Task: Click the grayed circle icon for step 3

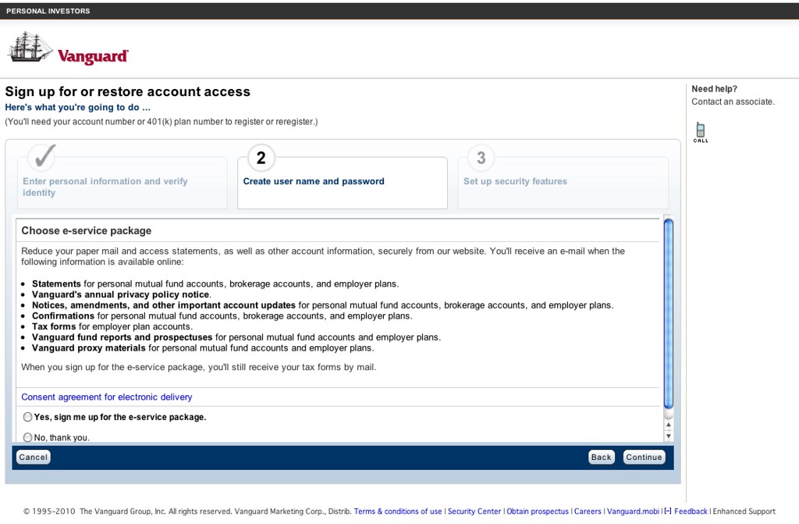Action: tap(480, 158)
